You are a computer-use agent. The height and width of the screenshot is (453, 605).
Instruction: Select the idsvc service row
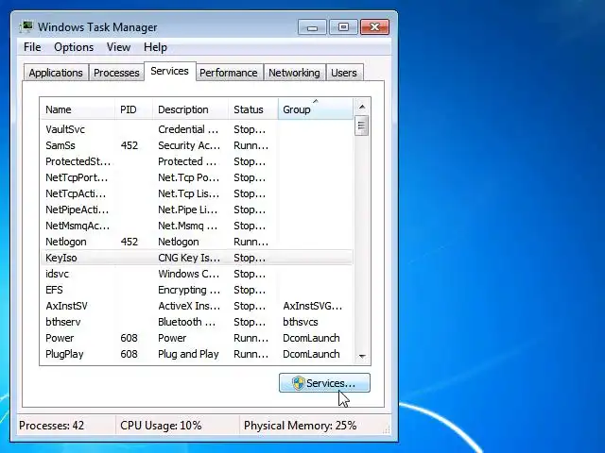point(197,274)
